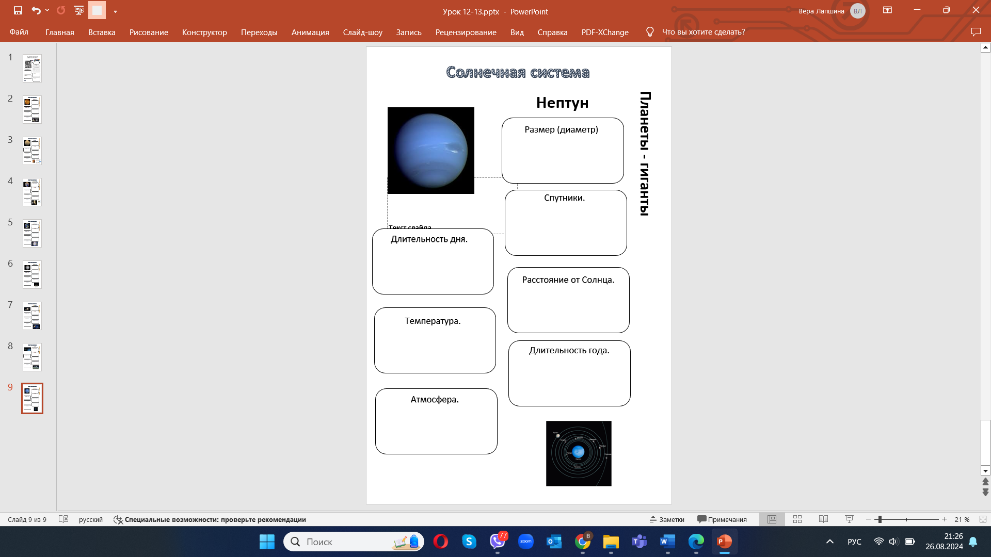This screenshot has width=991, height=557.
Task: Select slide 8 thumbnail
Action: point(32,357)
